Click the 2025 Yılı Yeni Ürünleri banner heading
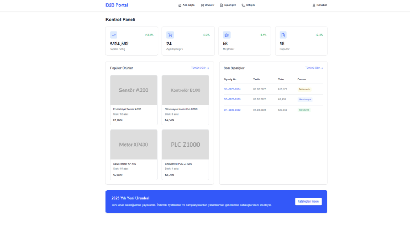410x231 pixels. pyautogui.click(x=130, y=198)
